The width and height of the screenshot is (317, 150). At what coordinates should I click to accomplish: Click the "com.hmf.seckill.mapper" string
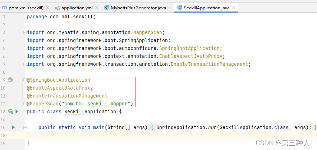pos(96,104)
